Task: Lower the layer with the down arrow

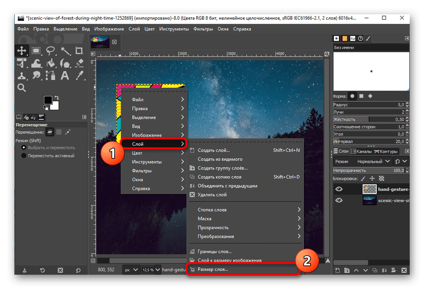Action: coord(366,270)
